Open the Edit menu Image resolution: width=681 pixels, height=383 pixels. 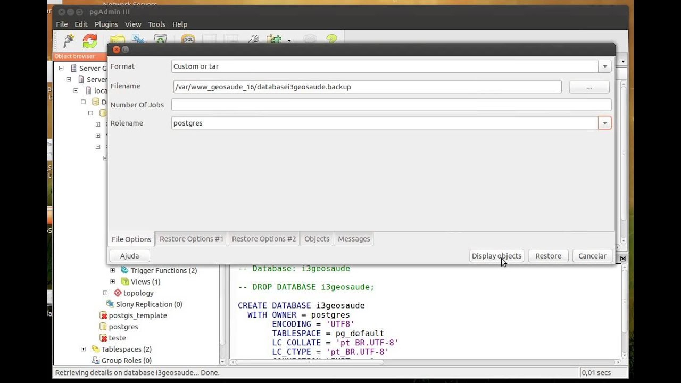tap(81, 24)
